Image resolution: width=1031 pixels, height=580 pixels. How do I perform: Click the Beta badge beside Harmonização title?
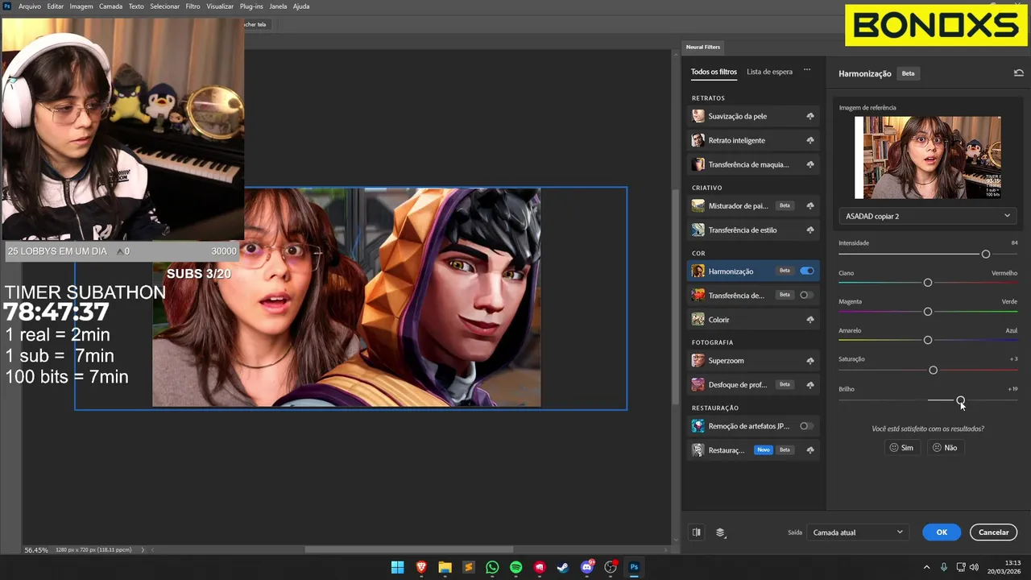[908, 73]
